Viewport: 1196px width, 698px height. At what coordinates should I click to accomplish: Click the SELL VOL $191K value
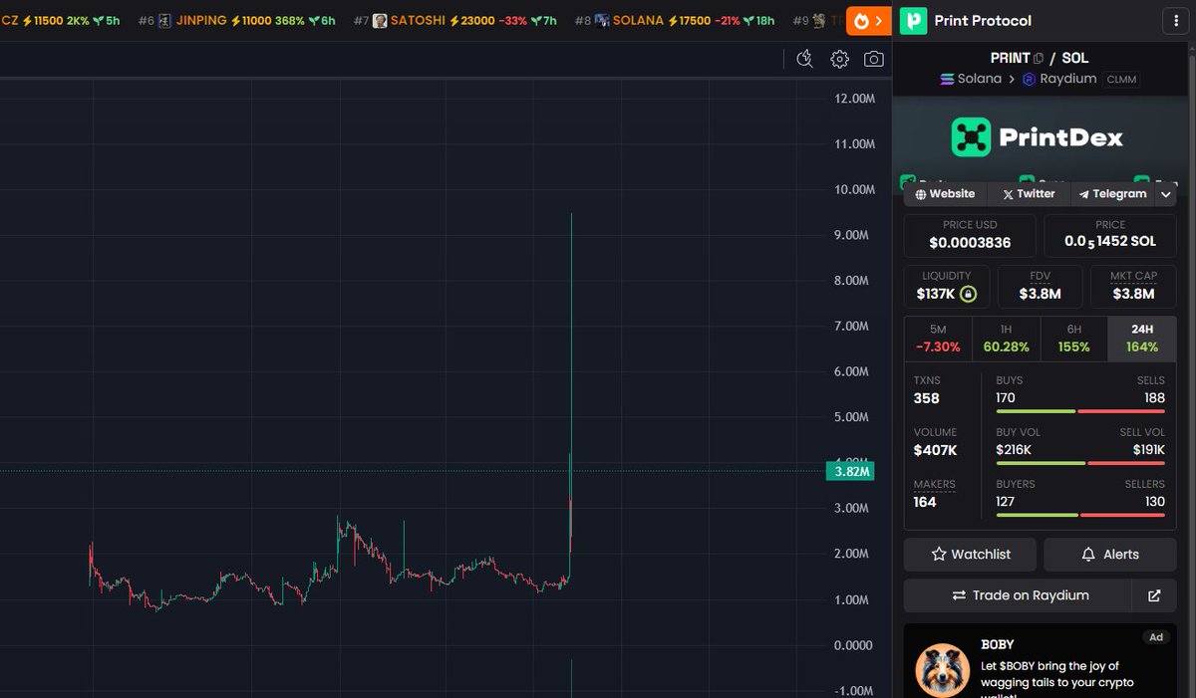(1149, 450)
